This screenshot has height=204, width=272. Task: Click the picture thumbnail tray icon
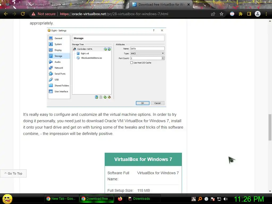click(194, 199)
